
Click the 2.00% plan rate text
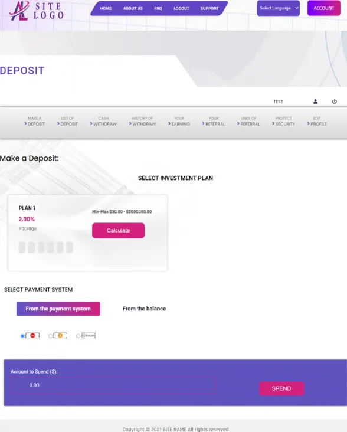click(27, 220)
